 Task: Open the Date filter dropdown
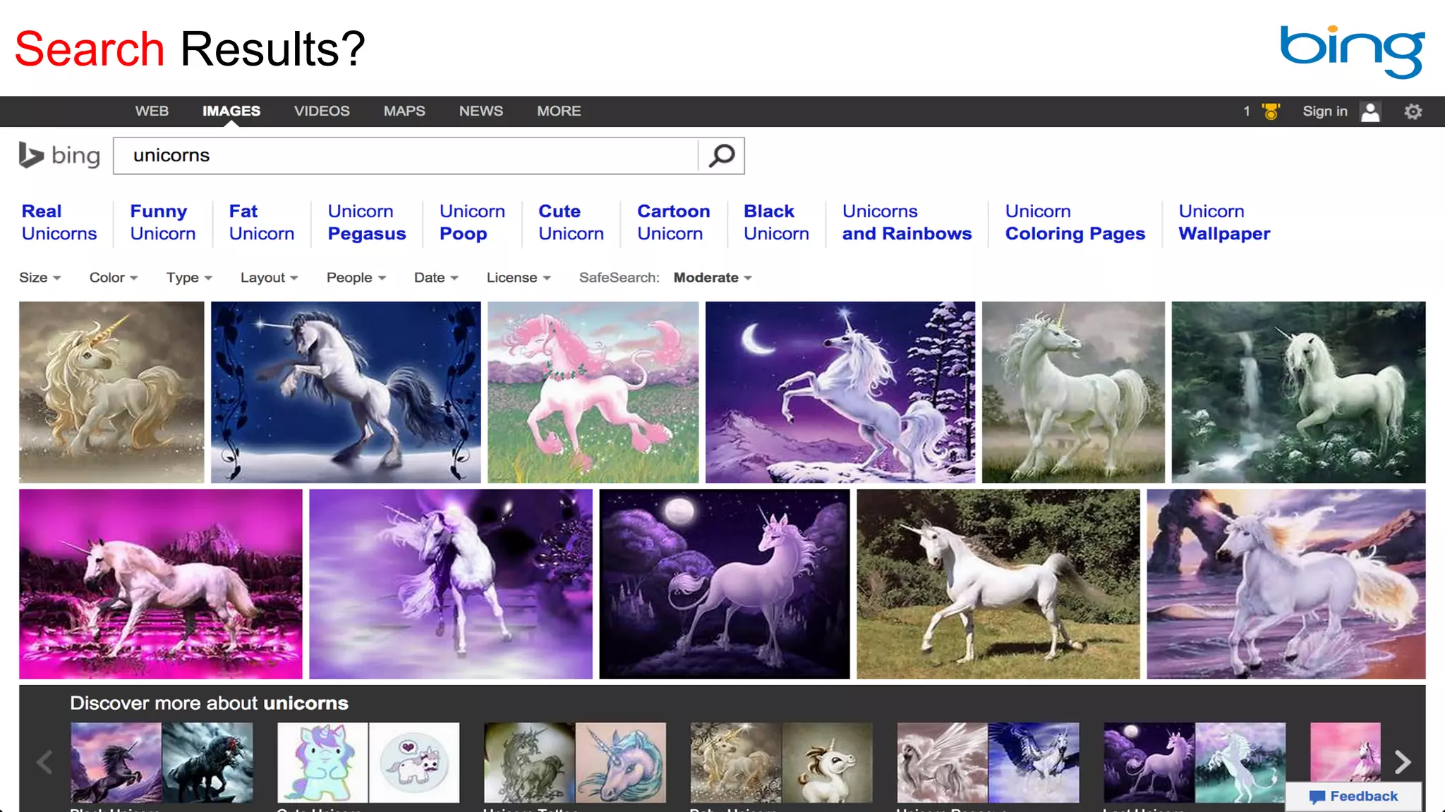tap(436, 278)
